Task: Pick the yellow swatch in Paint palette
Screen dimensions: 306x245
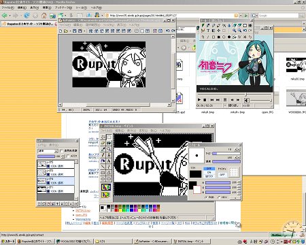Action: [x=120, y=210]
